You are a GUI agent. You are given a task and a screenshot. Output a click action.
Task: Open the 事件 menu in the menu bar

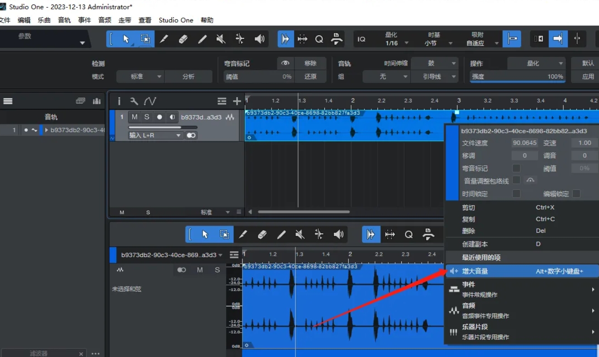pos(85,20)
